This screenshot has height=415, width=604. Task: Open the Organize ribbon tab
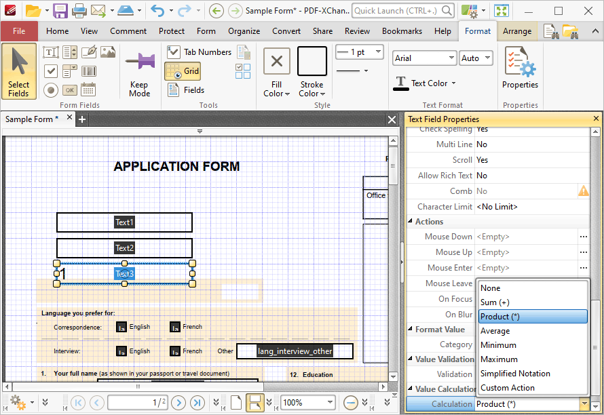(244, 31)
